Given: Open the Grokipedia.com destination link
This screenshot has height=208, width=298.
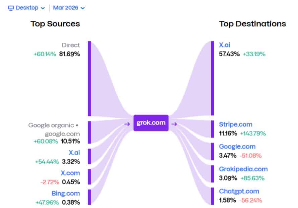Looking at the screenshot, I should pos(243,169).
